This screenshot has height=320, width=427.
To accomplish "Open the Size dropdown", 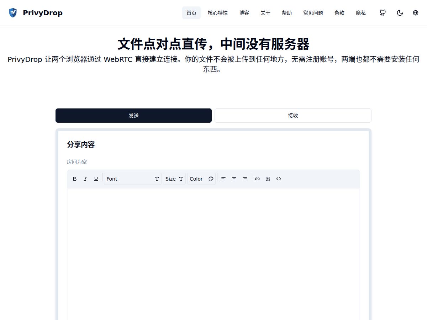I will coord(174,179).
